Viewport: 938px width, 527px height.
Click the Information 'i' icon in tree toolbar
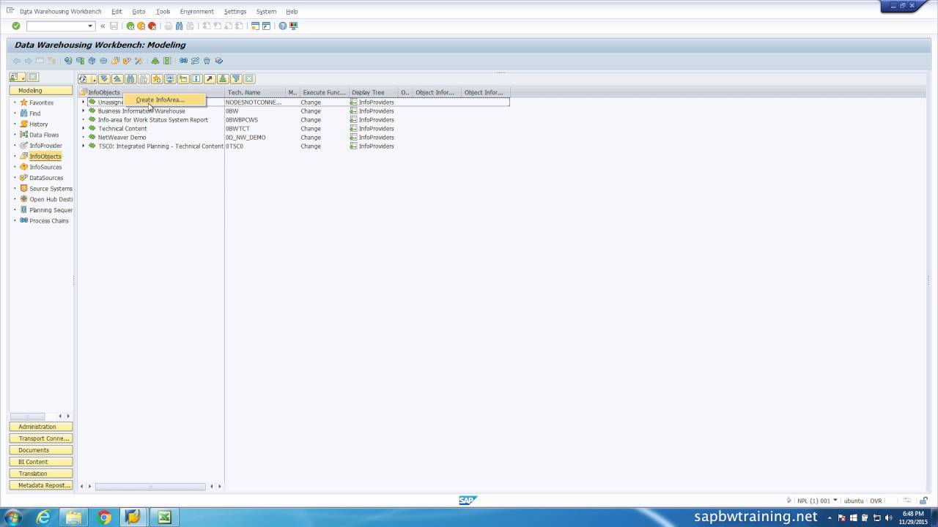196,78
